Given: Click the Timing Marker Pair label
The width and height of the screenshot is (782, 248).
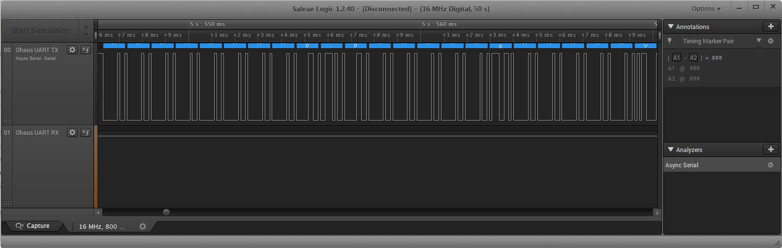Looking at the screenshot, I should click(x=708, y=41).
